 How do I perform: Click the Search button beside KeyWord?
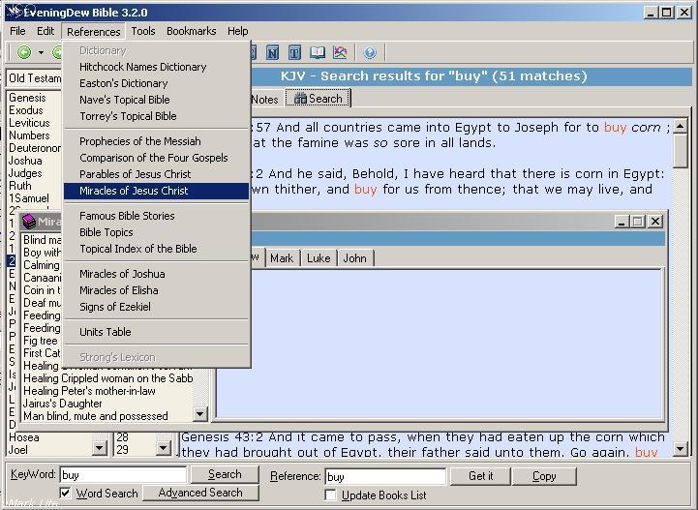[225, 474]
